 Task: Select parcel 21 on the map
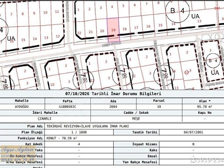[x=91, y=32]
